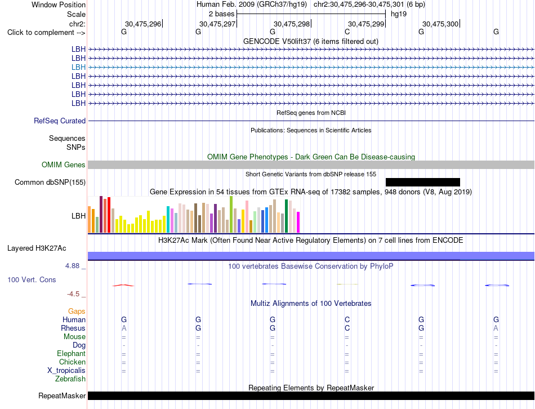535x409 pixels.
Task: Click the OMIM Gene Phenotypes green title
Action: pos(311,157)
